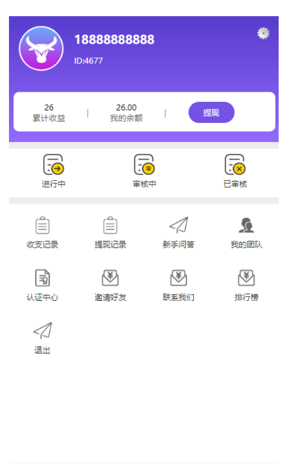287x465 pixels.
Task: Open settings via the gear icon
Action: tap(263, 33)
